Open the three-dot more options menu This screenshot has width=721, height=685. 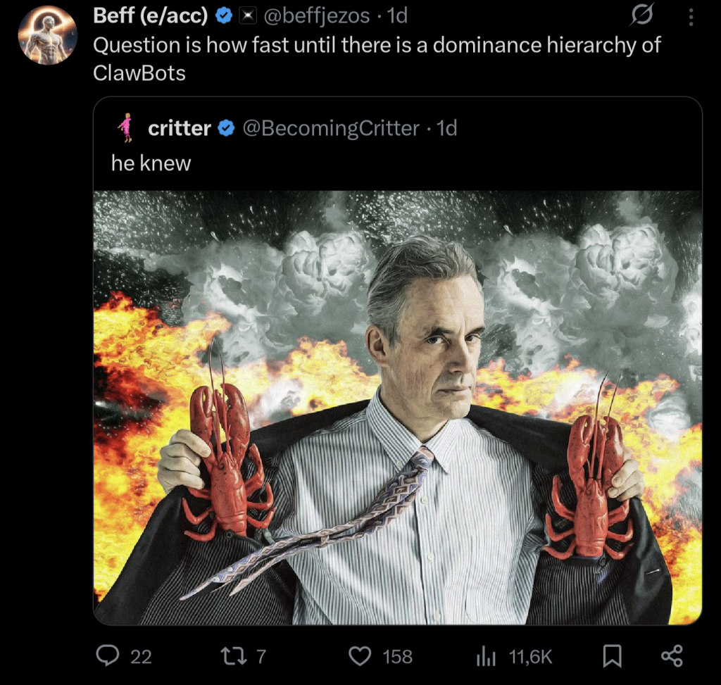(x=692, y=15)
